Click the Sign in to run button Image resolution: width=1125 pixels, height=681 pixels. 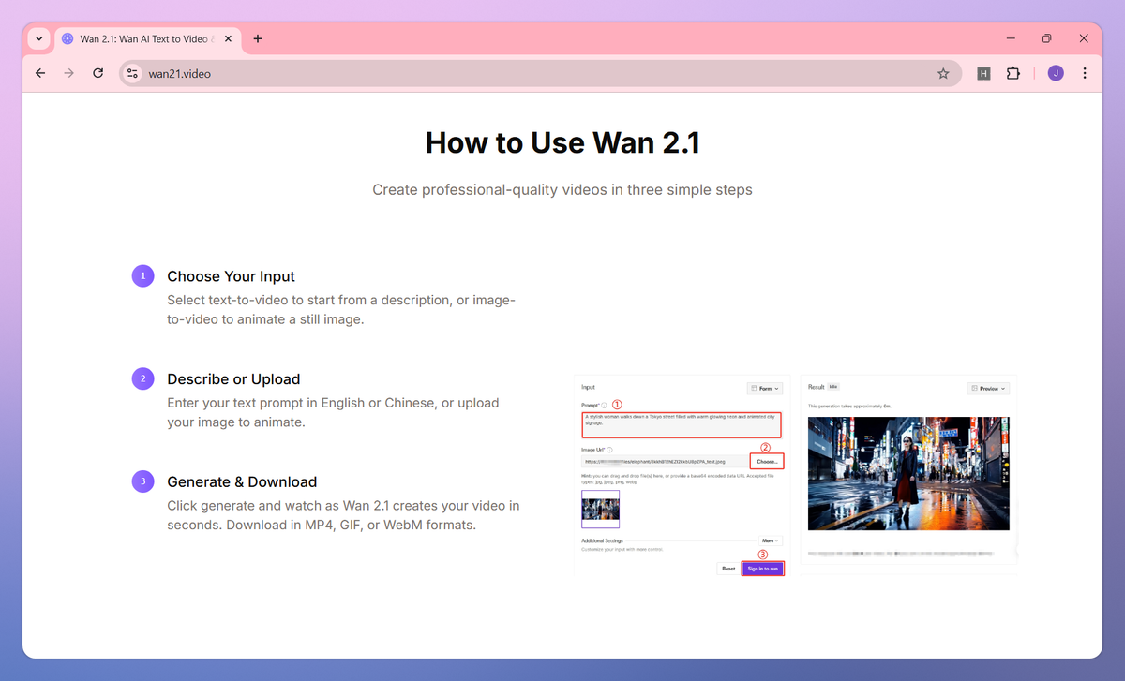762,569
